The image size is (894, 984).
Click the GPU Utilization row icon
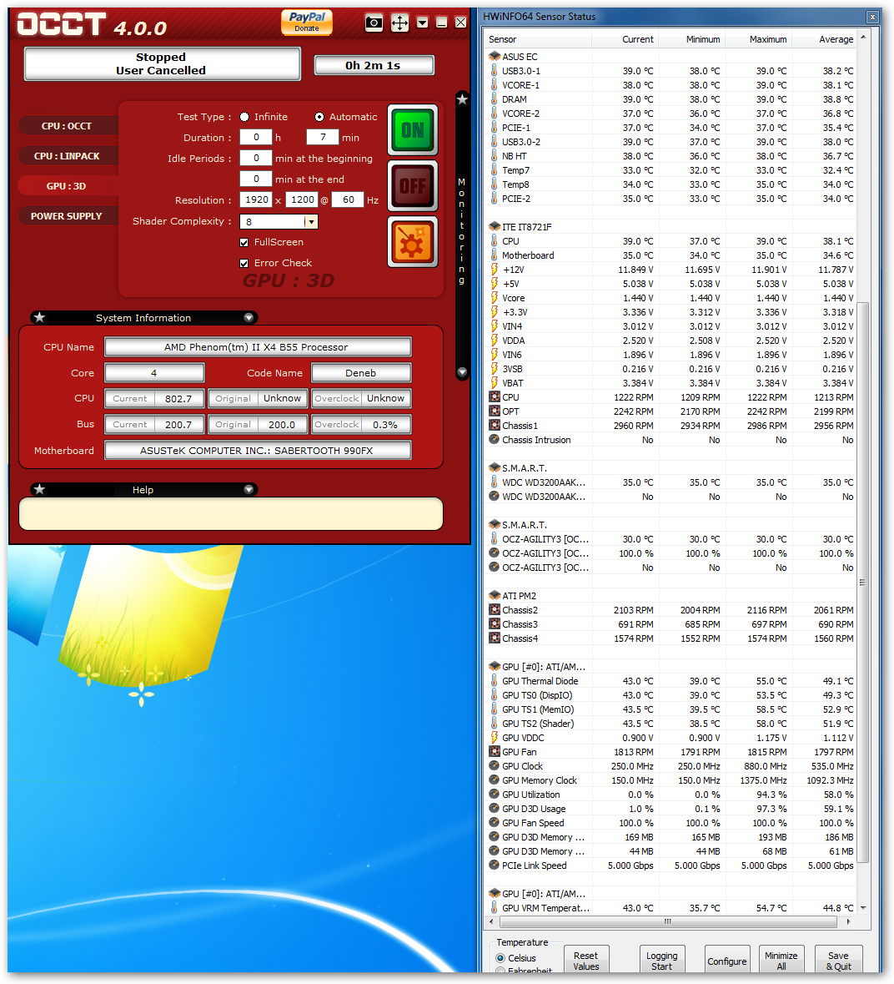click(494, 795)
